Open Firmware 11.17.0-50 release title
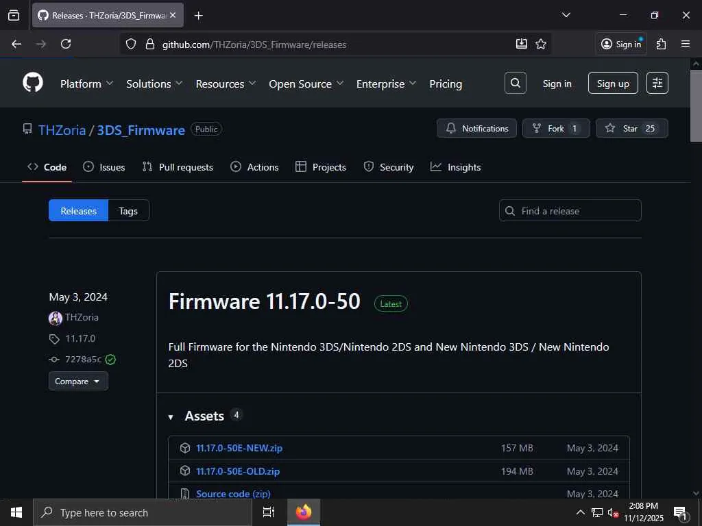Screen dimensions: 702x526 [x=264, y=301]
